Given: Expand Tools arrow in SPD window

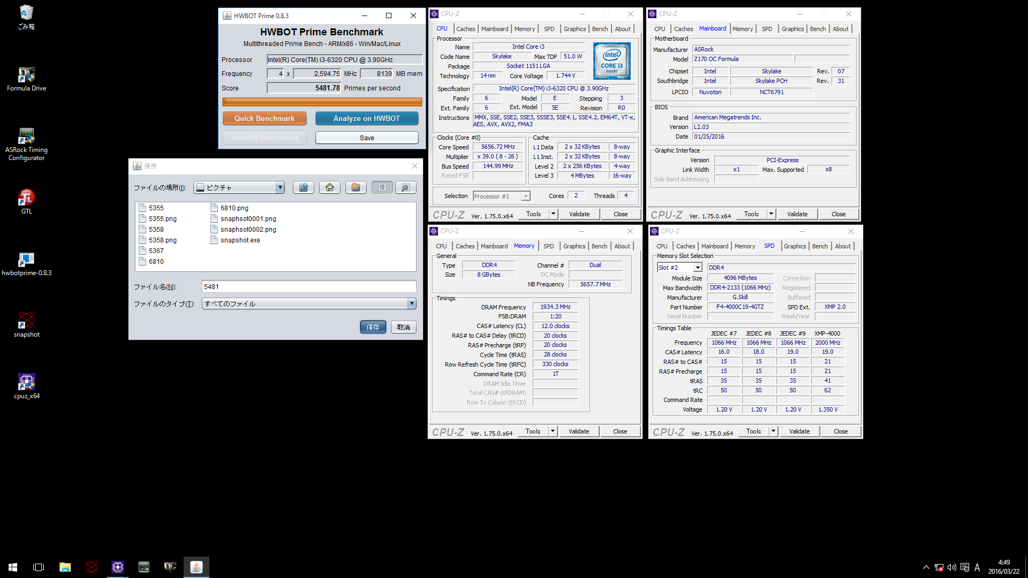Looking at the screenshot, I should (x=773, y=431).
